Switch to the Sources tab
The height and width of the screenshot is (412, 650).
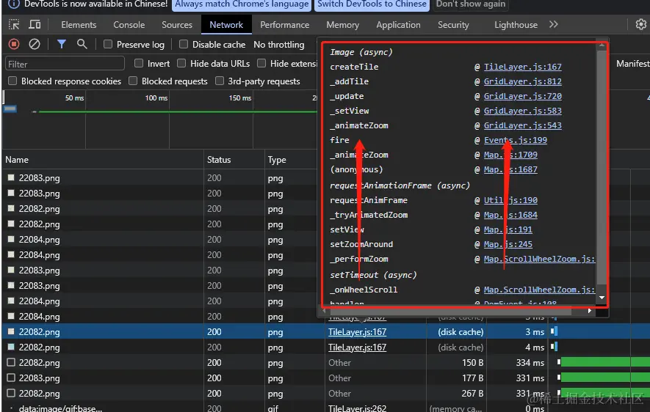click(177, 25)
